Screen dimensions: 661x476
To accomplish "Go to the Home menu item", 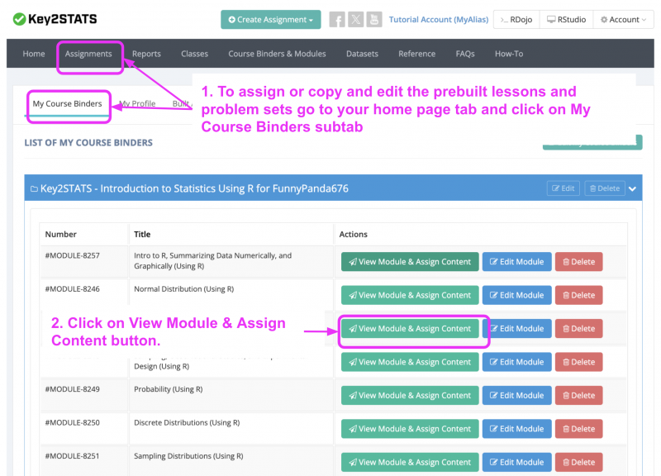I will click(34, 54).
